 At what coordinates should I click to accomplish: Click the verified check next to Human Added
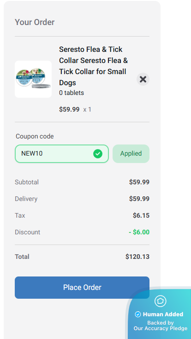tap(138, 314)
